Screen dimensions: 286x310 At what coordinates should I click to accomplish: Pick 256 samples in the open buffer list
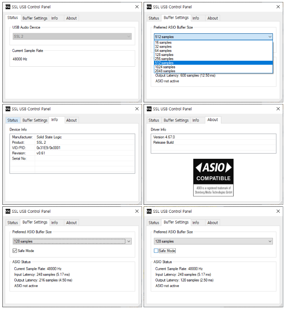coord(213,59)
